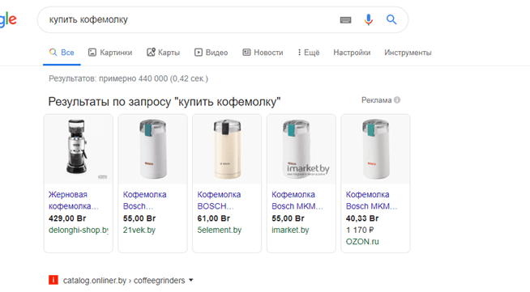This screenshot has height=292, width=530.
Task: Open the 21vek.by Bosch grinder image
Action: [x=153, y=149]
